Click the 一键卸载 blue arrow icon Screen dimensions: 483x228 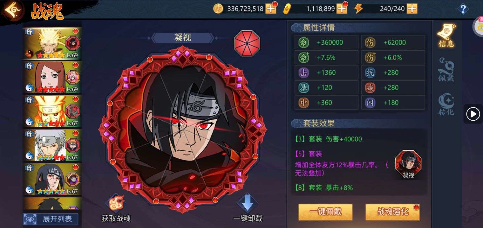pos(247,203)
